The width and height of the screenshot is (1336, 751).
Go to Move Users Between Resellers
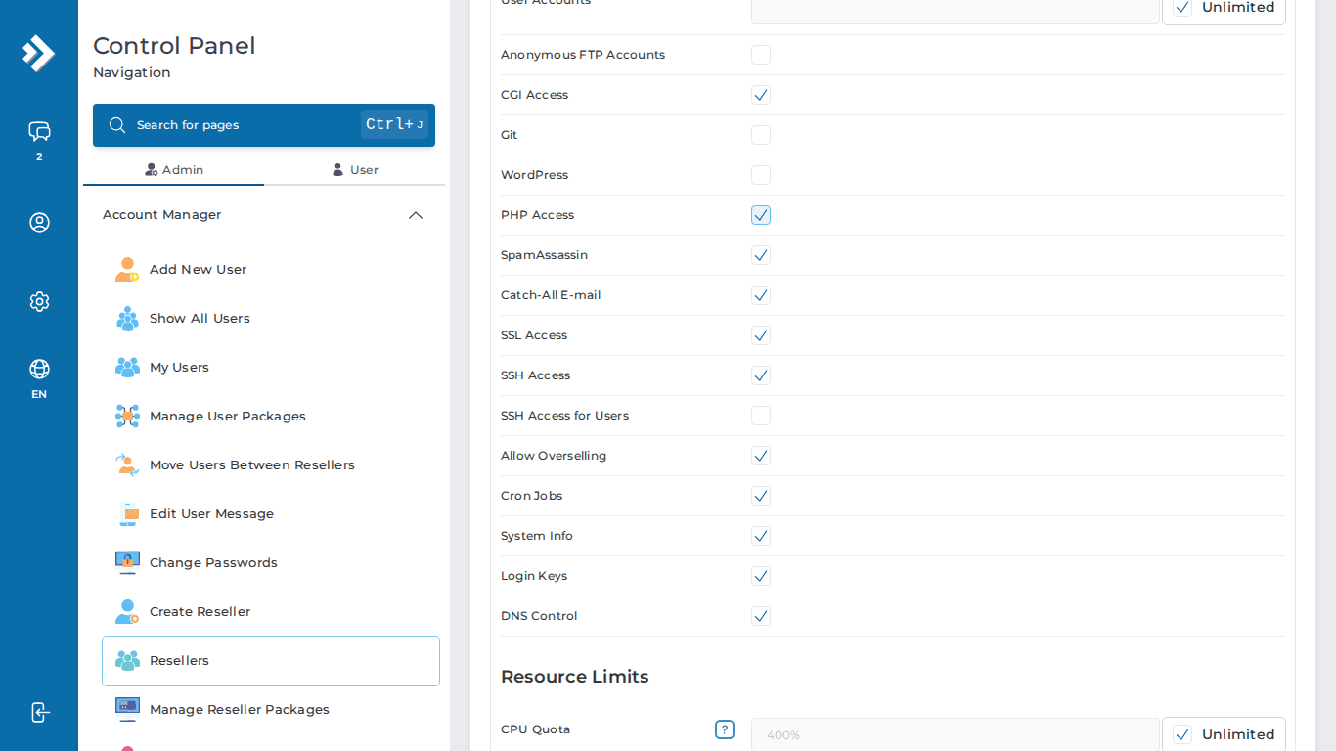point(252,464)
